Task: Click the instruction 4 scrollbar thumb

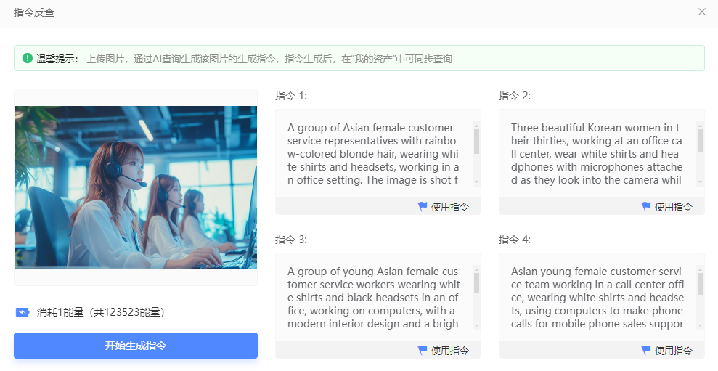Action: [x=700, y=284]
